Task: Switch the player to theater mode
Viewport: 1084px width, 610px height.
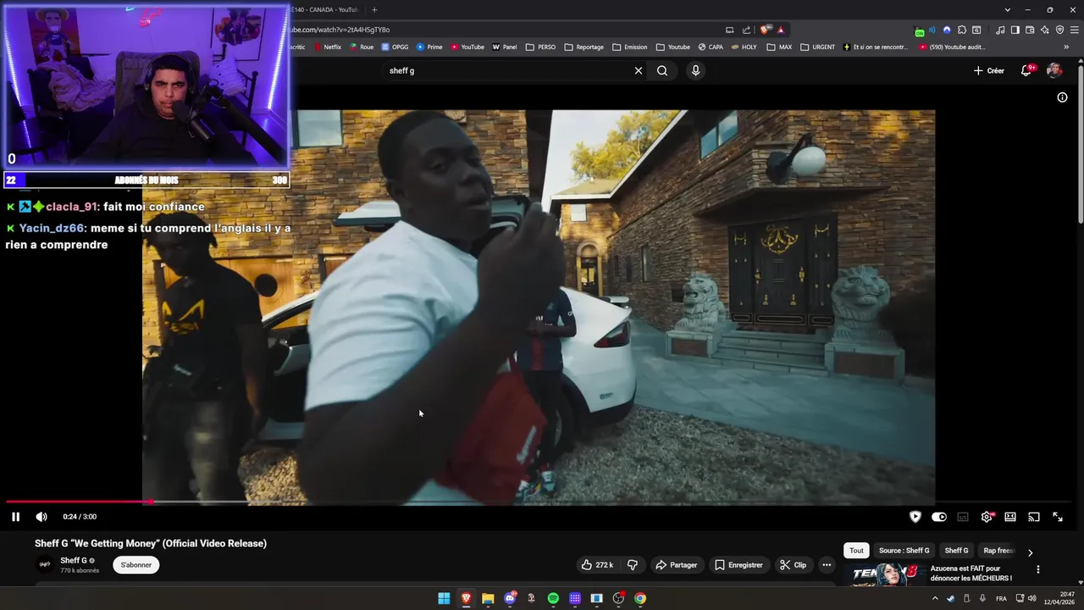Action: point(1010,517)
